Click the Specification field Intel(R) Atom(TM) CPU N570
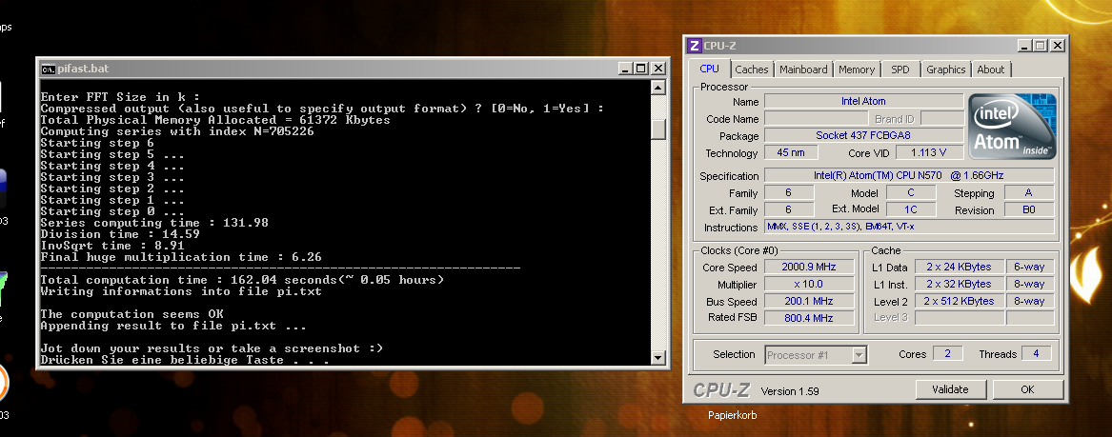 [909, 175]
